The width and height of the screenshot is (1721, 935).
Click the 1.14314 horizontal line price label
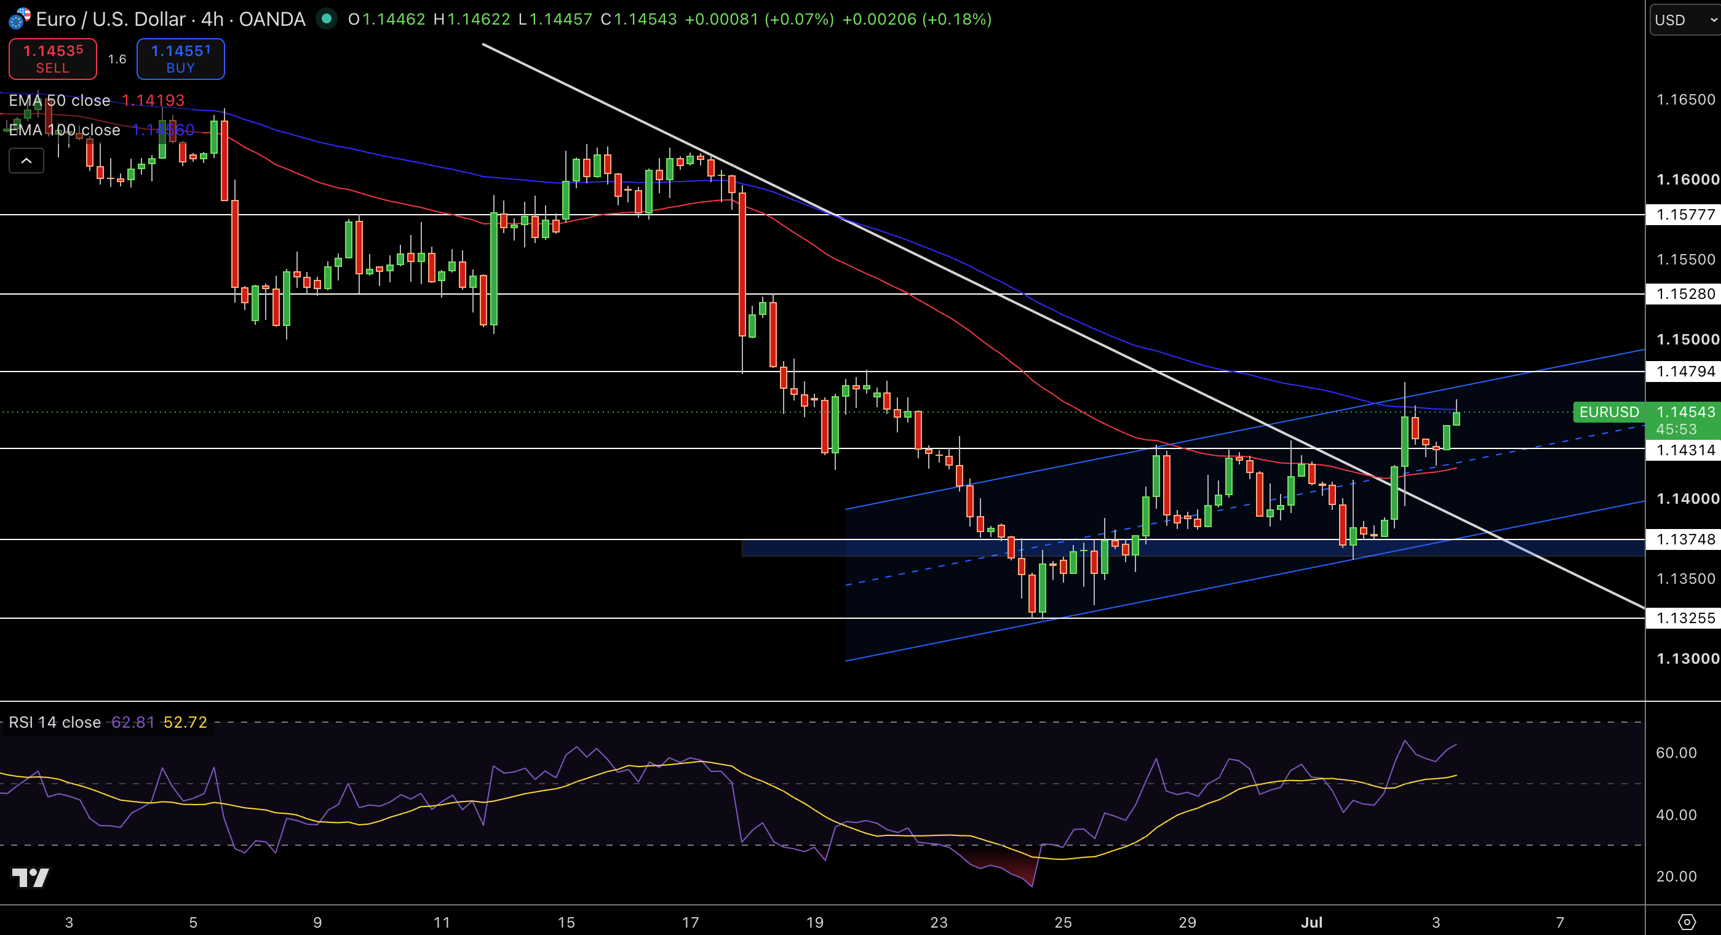(1683, 449)
